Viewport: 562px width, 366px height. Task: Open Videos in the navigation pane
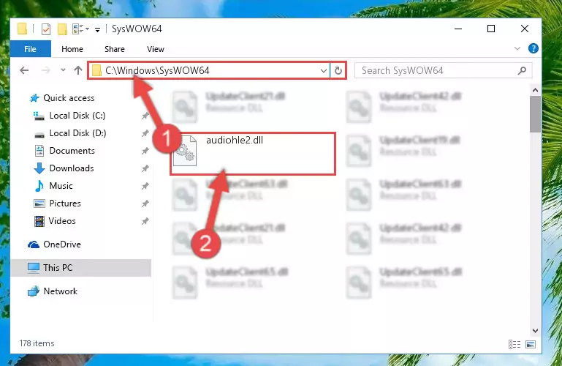tap(62, 221)
